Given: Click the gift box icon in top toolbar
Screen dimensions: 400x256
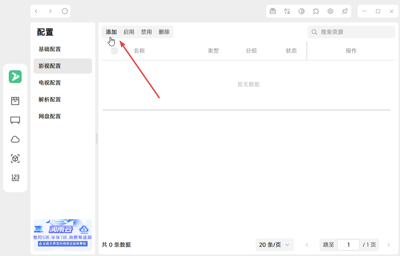Looking at the screenshot, I should click(273, 11).
